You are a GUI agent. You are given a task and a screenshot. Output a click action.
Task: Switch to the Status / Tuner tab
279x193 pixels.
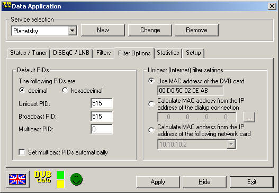(x=28, y=53)
